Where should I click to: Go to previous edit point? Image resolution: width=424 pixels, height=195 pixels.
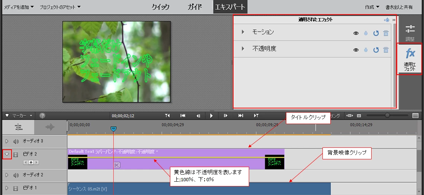coord(167,116)
